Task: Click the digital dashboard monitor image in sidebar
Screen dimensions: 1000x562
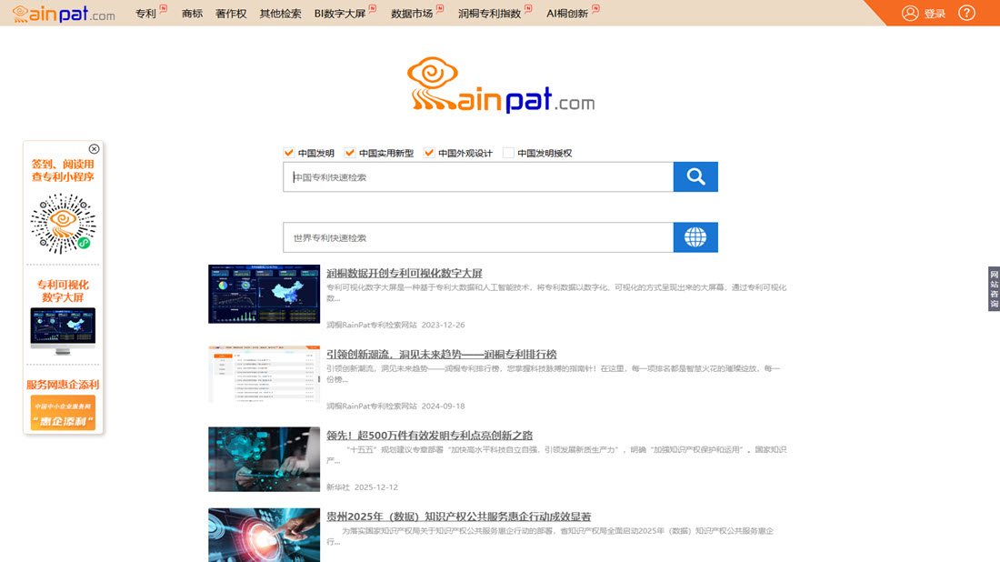Action: [63, 330]
